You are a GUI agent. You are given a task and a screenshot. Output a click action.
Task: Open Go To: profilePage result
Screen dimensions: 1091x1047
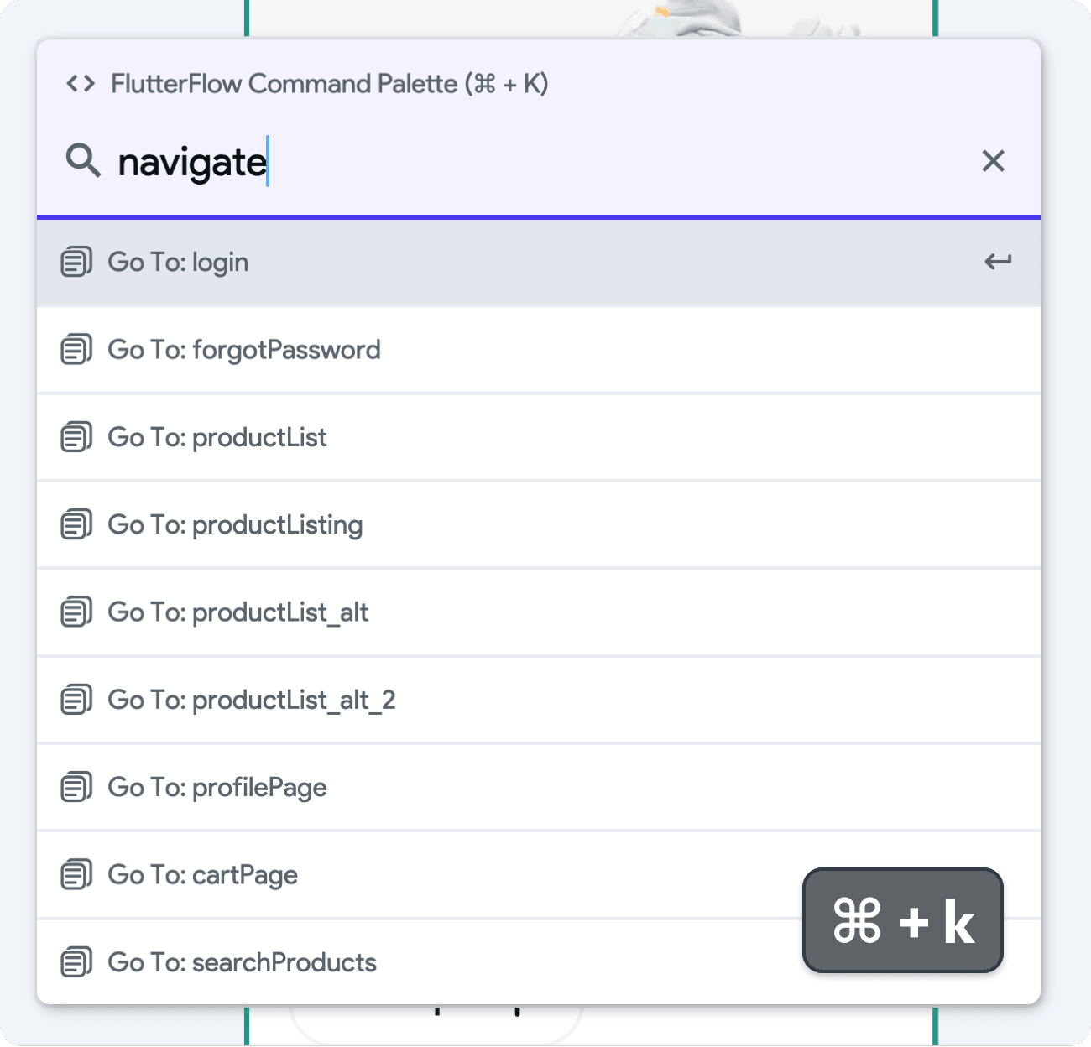(x=217, y=788)
